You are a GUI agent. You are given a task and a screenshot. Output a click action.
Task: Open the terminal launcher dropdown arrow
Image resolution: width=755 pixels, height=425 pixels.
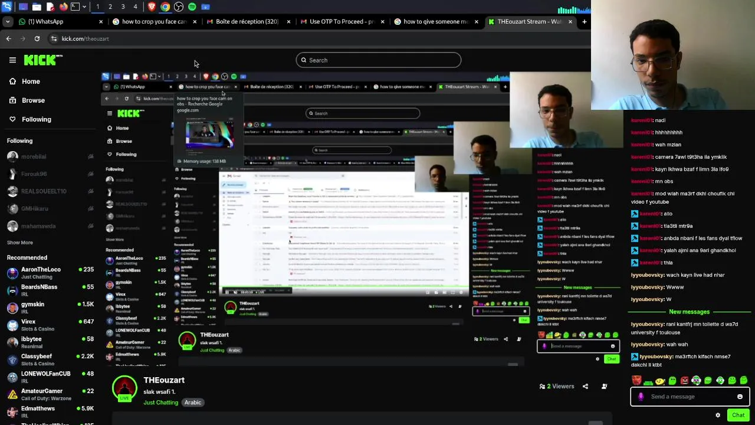[x=85, y=7]
